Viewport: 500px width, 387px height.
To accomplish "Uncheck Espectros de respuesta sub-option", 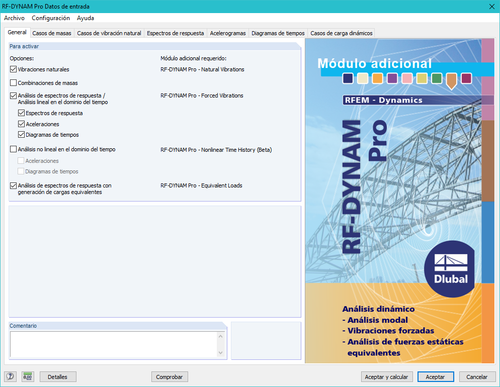I will point(21,113).
